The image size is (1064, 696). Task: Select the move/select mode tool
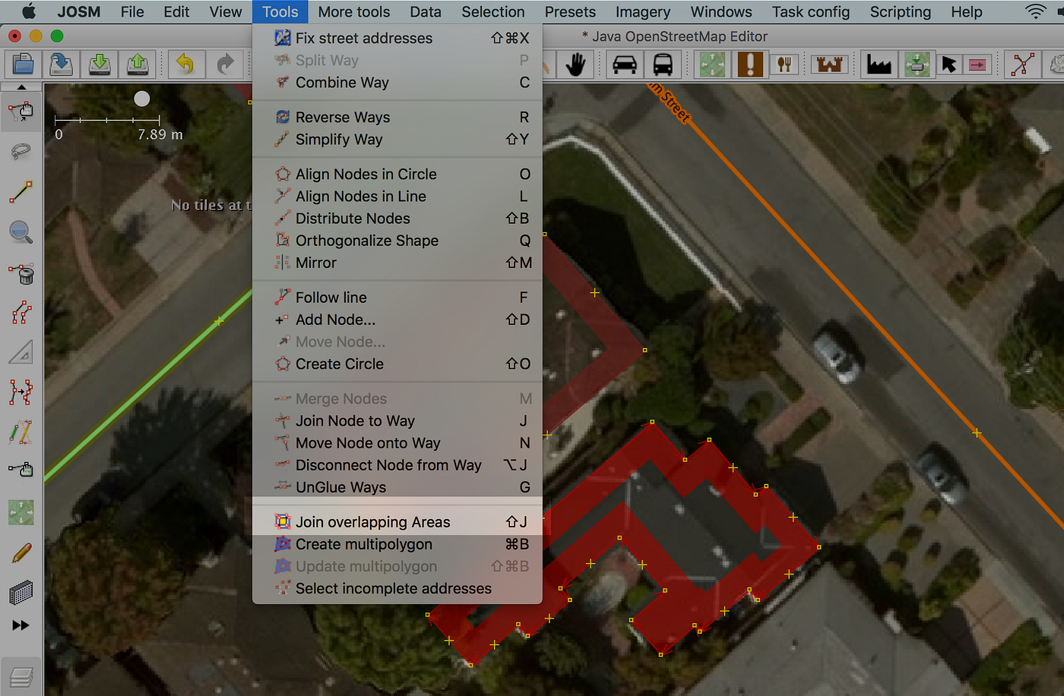21,112
